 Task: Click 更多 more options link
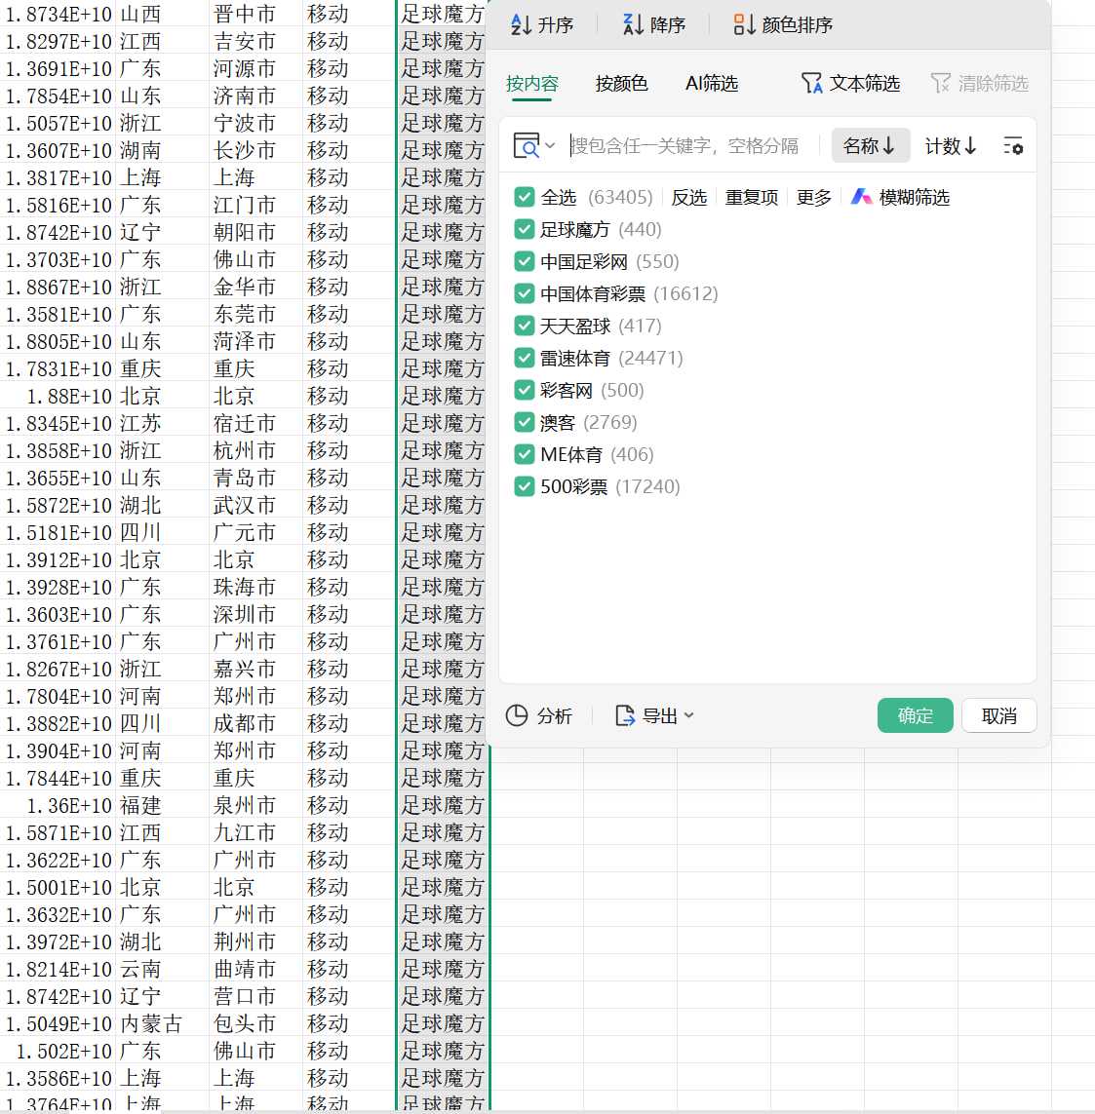(813, 198)
